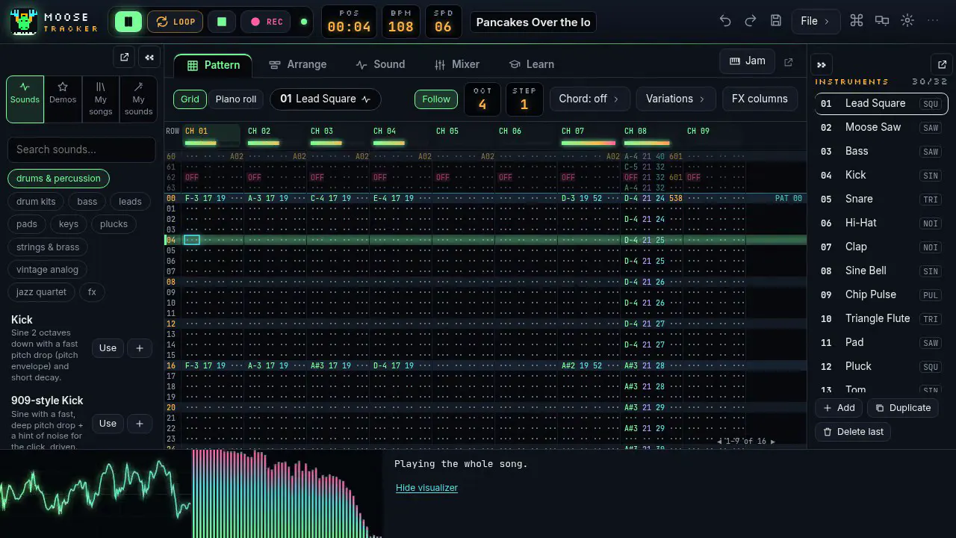Toggle the light/dark theme sun icon
Image resolution: width=956 pixels, height=538 pixels.
(907, 21)
